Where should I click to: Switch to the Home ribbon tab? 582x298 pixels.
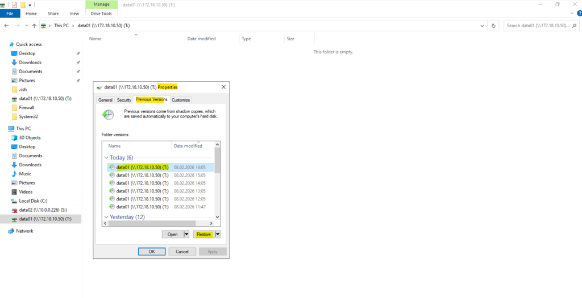point(31,14)
